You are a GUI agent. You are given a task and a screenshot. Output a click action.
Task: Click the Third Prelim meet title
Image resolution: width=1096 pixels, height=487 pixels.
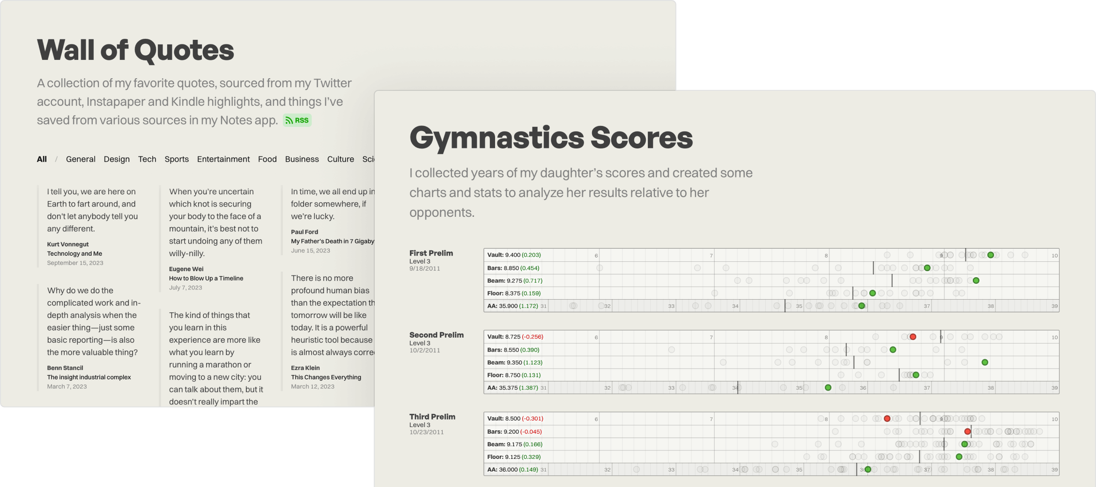point(432,417)
